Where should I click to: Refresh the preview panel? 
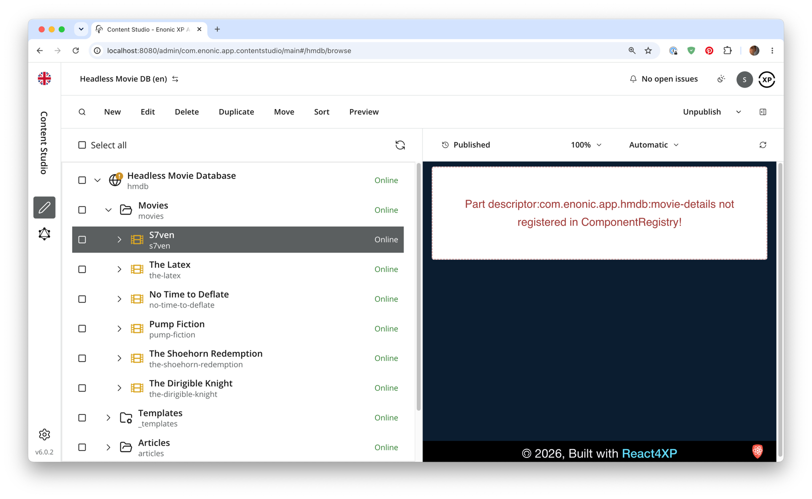pos(763,145)
